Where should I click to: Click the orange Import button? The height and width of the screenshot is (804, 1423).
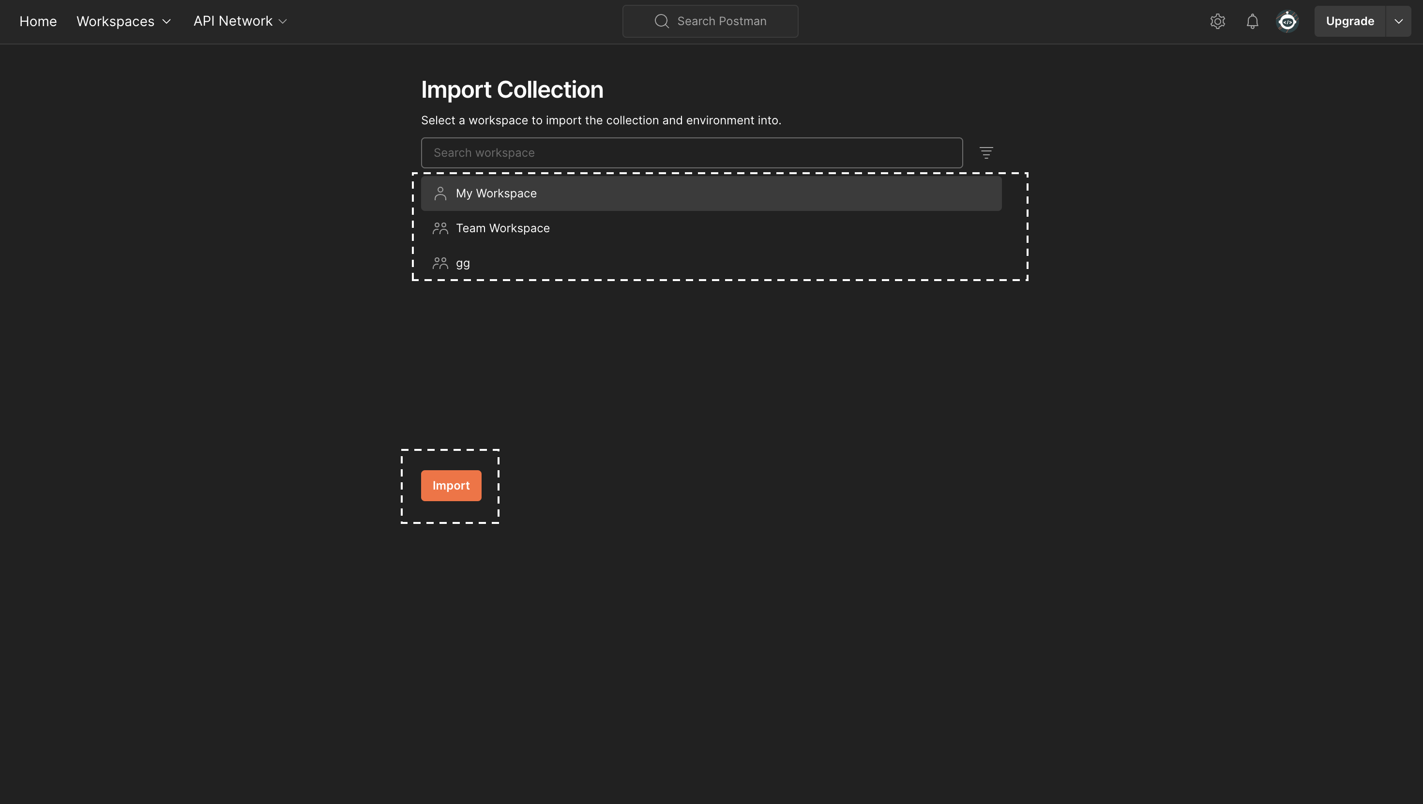coord(451,485)
